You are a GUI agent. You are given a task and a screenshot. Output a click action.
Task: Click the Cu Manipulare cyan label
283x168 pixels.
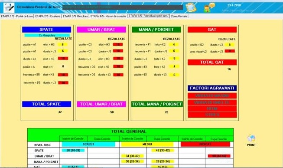[47, 35]
